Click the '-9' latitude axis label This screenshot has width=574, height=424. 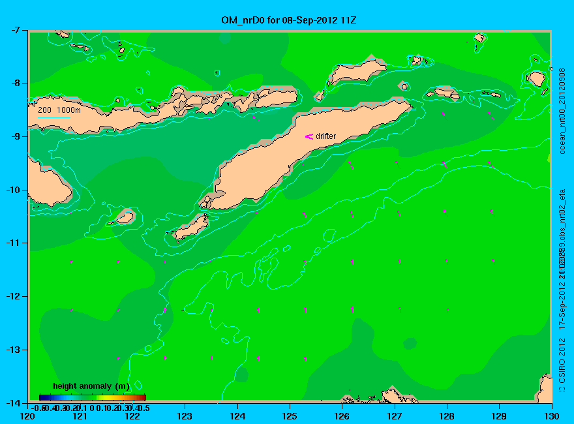pos(16,136)
